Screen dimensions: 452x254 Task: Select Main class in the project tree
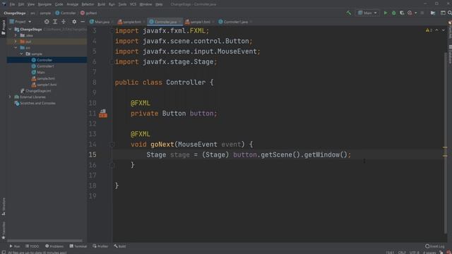pyautogui.click(x=41, y=72)
